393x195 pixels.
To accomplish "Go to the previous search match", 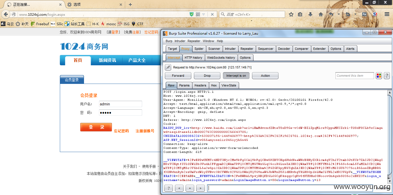I will point(179,188).
